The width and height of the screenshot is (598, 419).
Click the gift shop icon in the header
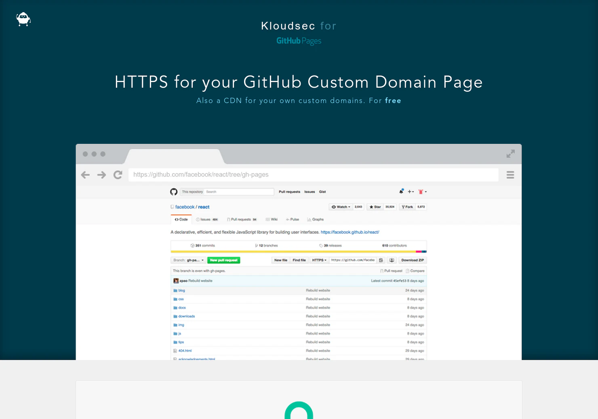pyautogui.click(x=420, y=191)
